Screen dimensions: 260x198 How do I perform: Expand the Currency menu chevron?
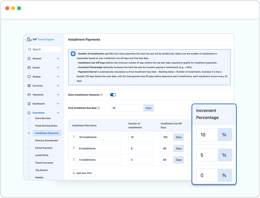coord(58,85)
